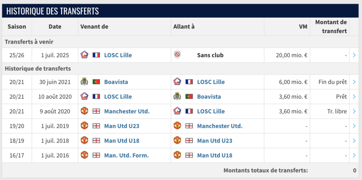
Task: Click Boavista crest in the 30 juin 2021 row
Action: [84, 82]
